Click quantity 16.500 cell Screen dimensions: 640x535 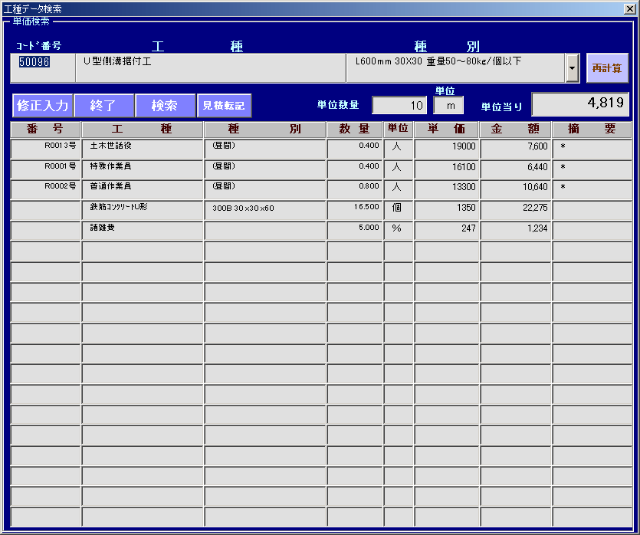pyautogui.click(x=355, y=210)
